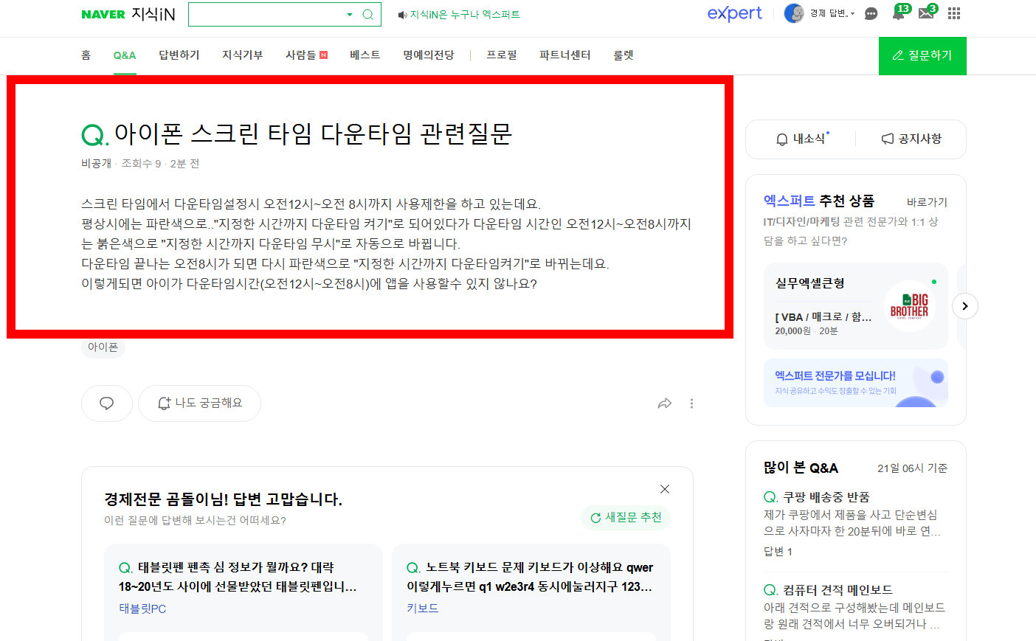This screenshot has width=1036, height=641.
Task: Click the 엑스퍼트 전문가를 모십니다 banner
Action: (856, 383)
